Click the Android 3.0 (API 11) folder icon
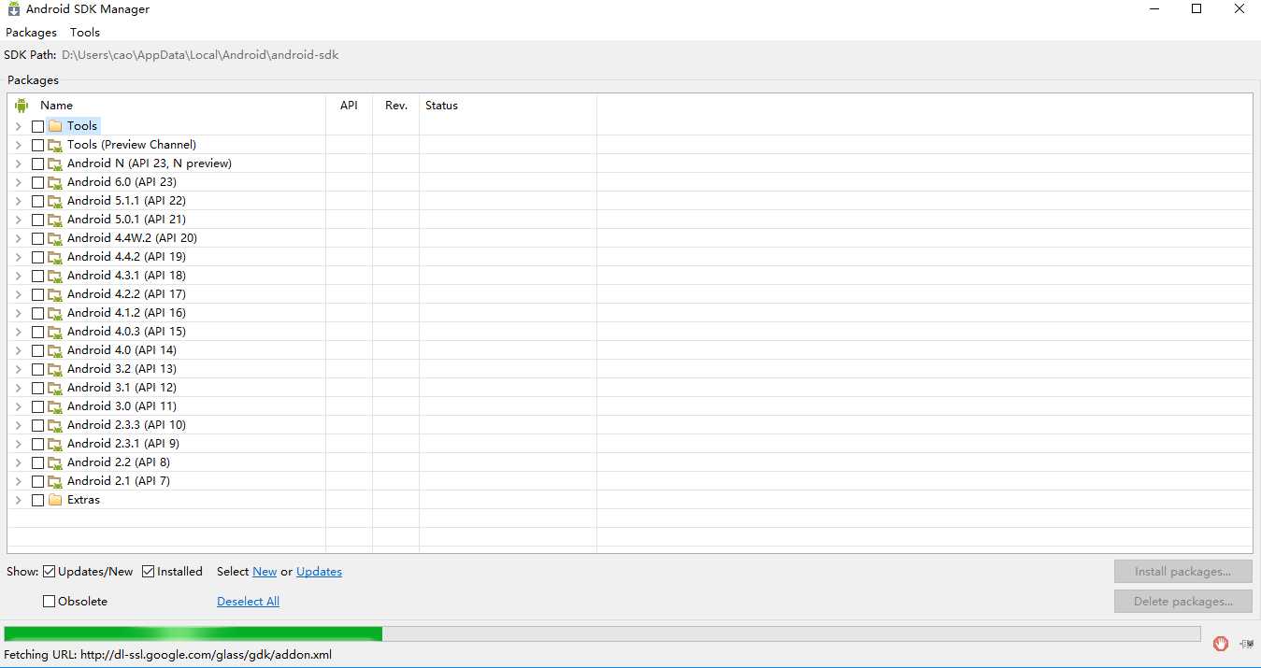The width and height of the screenshot is (1261, 668). tap(55, 406)
